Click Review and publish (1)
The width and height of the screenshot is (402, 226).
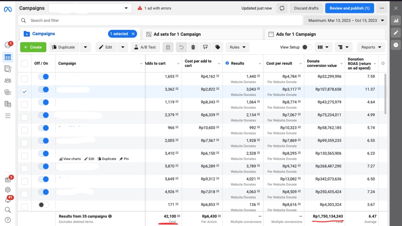pos(349,8)
